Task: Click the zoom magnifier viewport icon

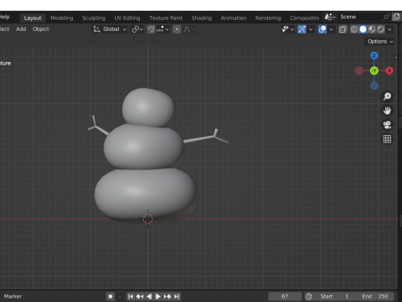Action: coord(387,96)
